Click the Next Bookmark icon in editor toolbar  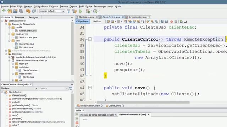pyautogui.click(x=152, y=22)
